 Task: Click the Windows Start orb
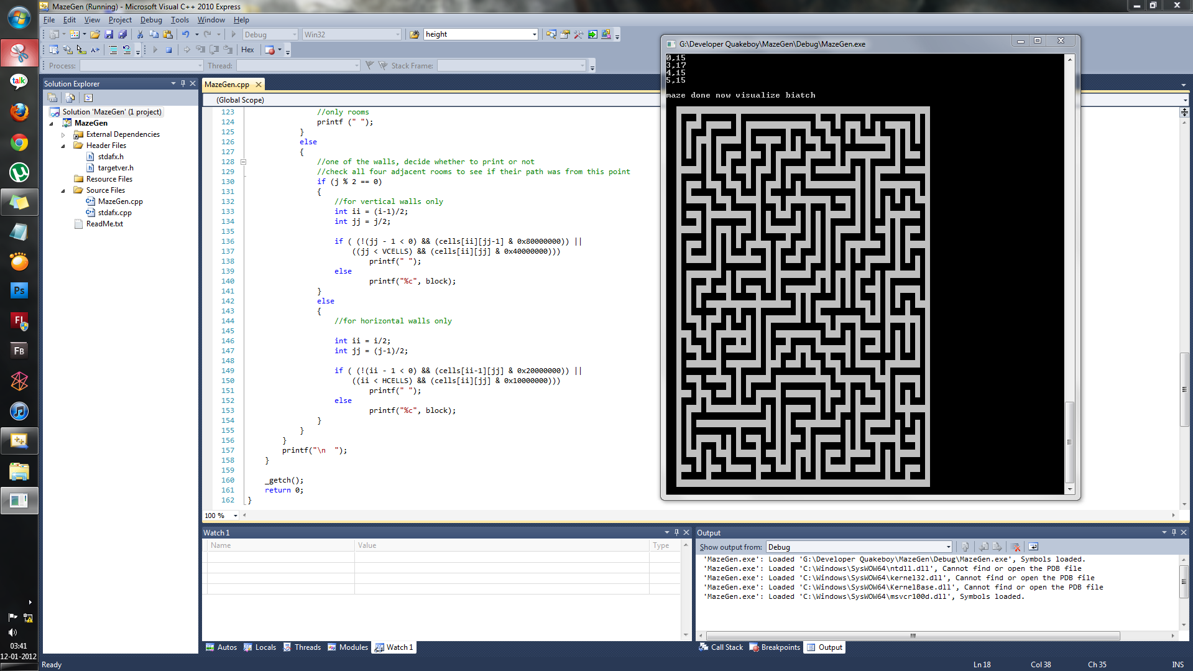19,18
